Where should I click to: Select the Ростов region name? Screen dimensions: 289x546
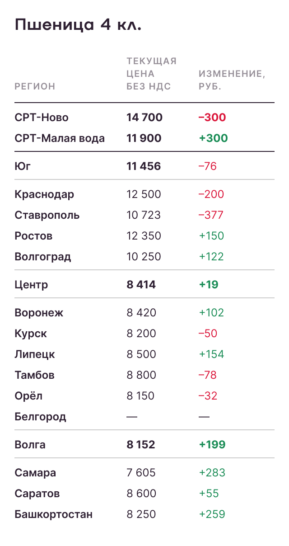[x=33, y=236]
